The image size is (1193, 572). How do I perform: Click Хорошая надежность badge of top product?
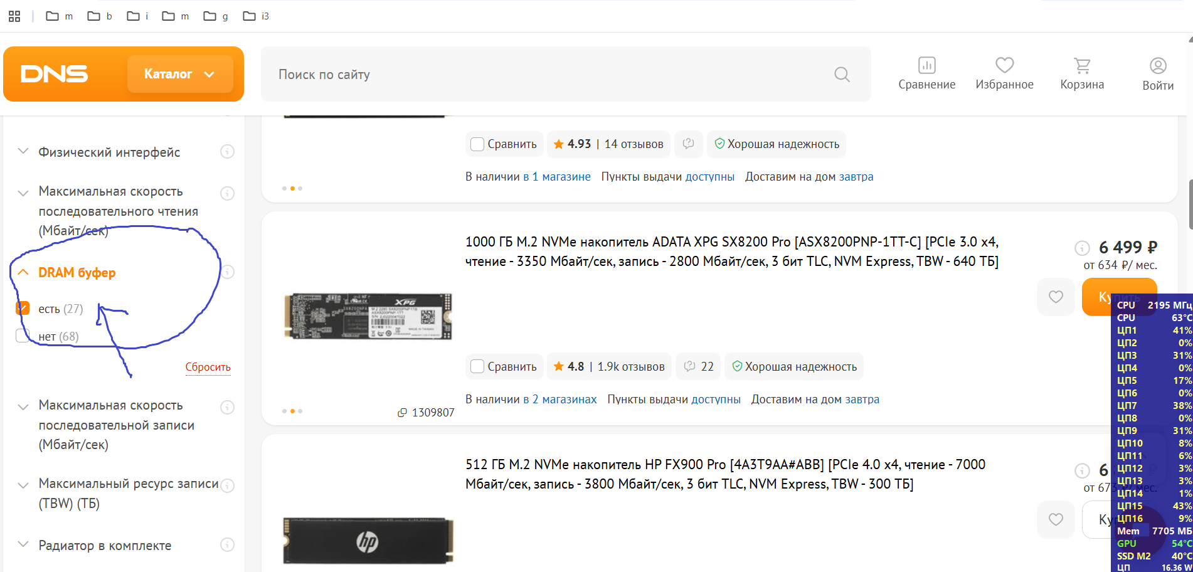(777, 144)
